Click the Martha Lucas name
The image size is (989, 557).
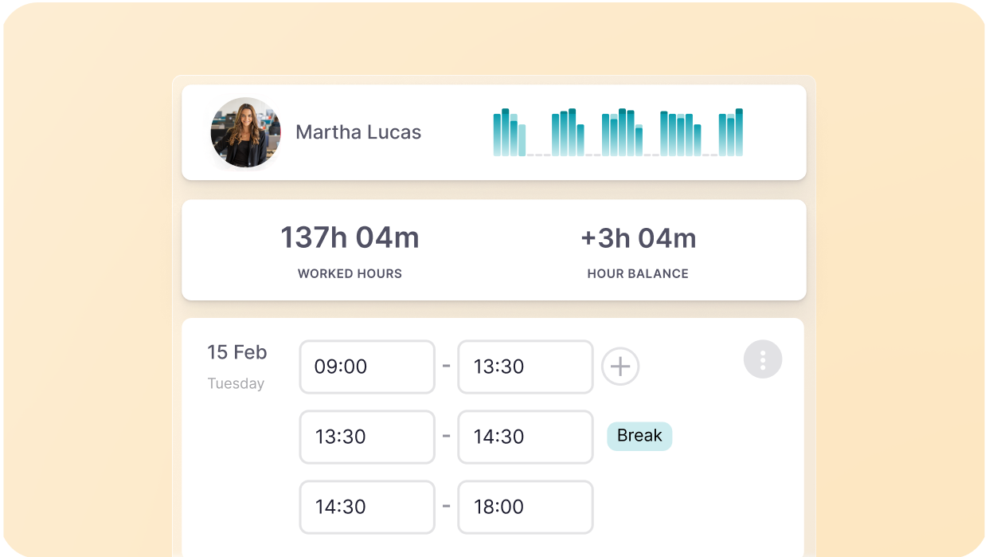point(358,132)
